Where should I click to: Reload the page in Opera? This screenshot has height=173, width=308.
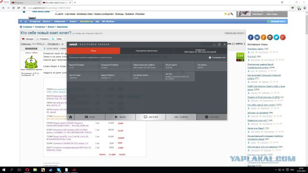13,8
